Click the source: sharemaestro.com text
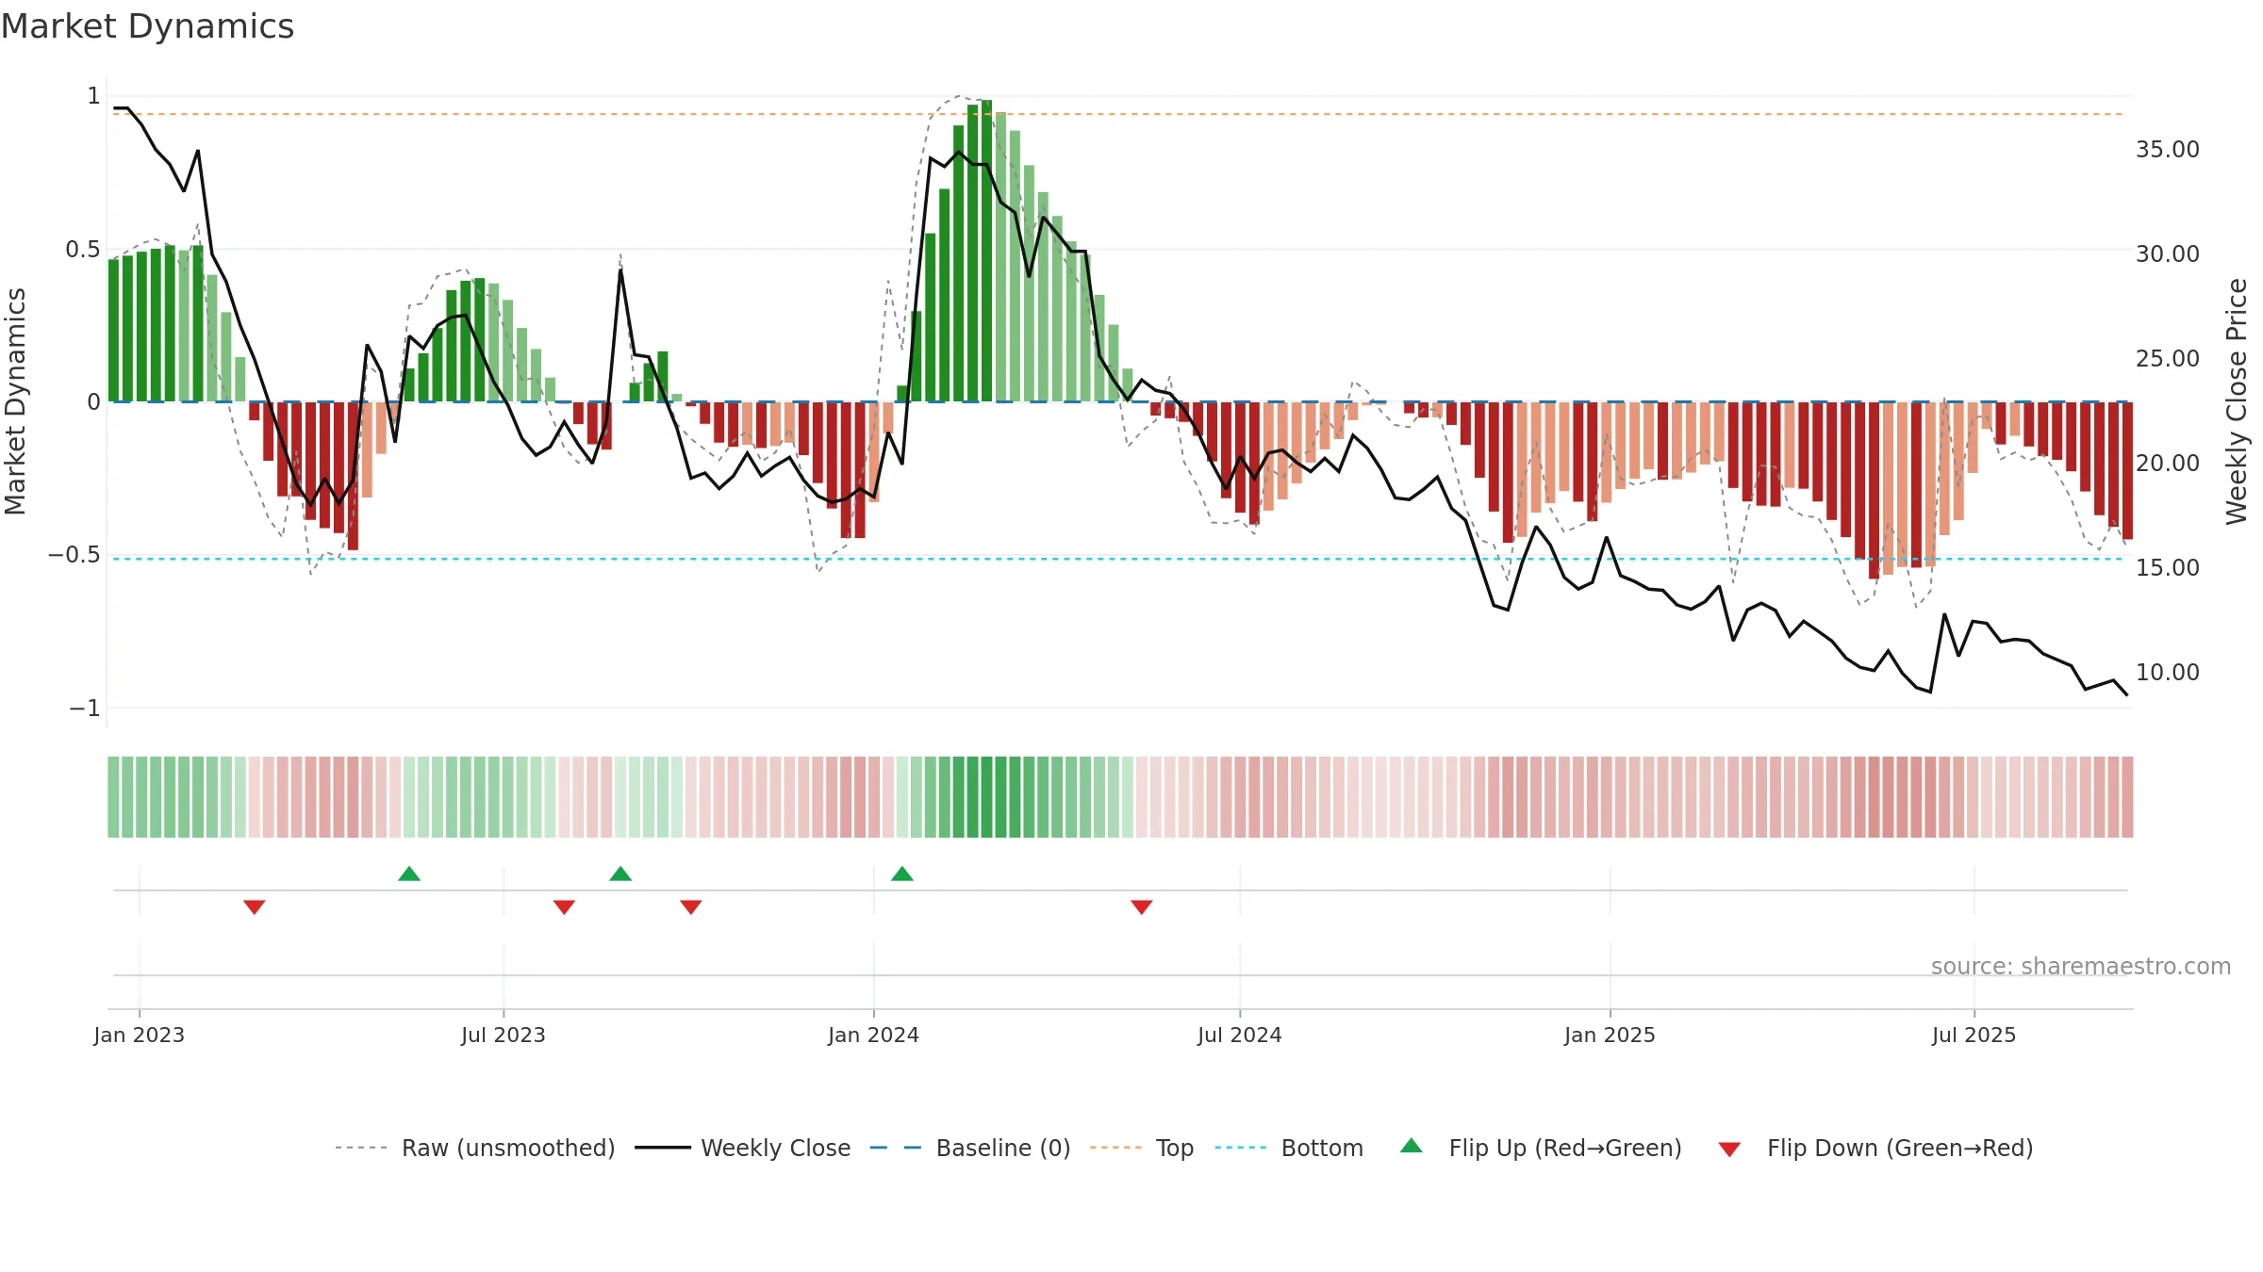 pyautogui.click(x=2081, y=966)
